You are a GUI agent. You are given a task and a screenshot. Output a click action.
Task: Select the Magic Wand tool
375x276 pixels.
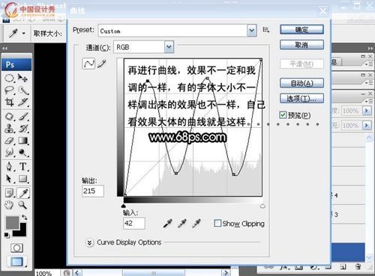pos(23,90)
